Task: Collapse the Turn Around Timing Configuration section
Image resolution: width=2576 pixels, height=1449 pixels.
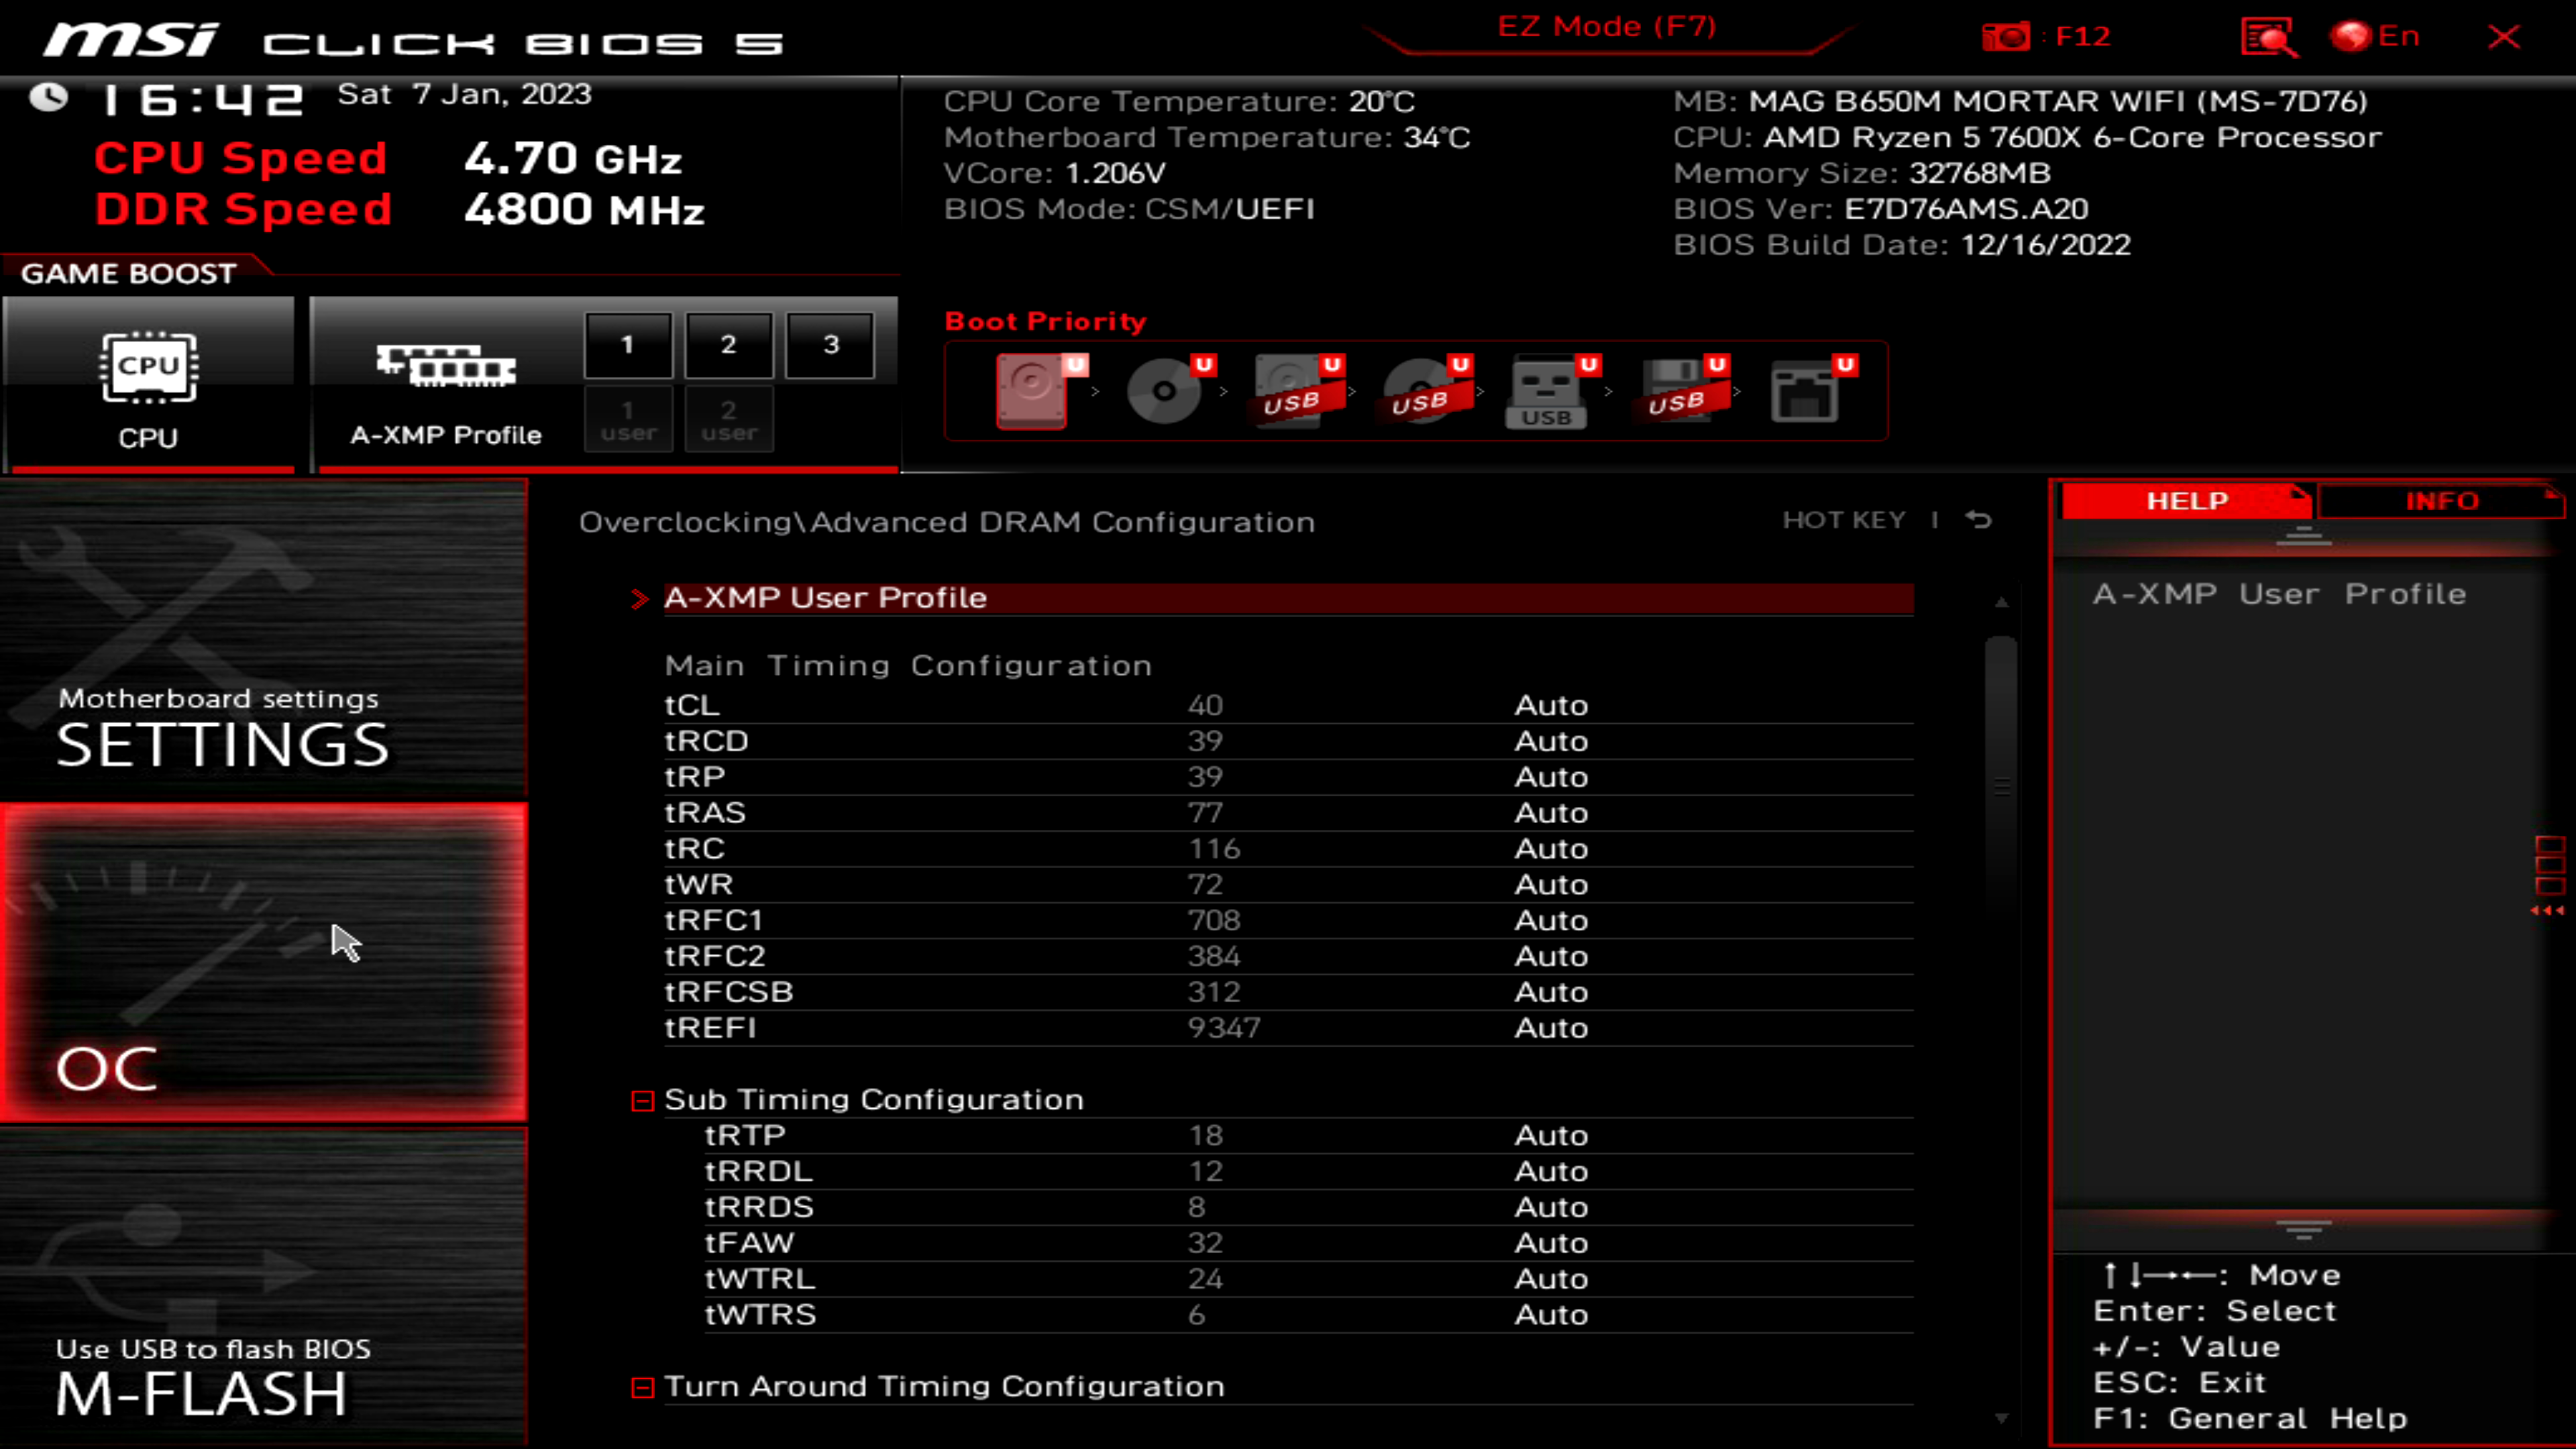Action: pos(642,1385)
